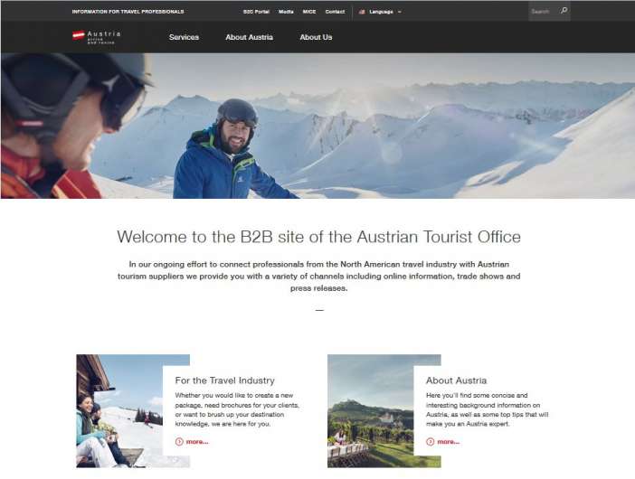Click the red arrow icon under About Austria
Viewport: 635px width, 479px height.
click(430, 442)
